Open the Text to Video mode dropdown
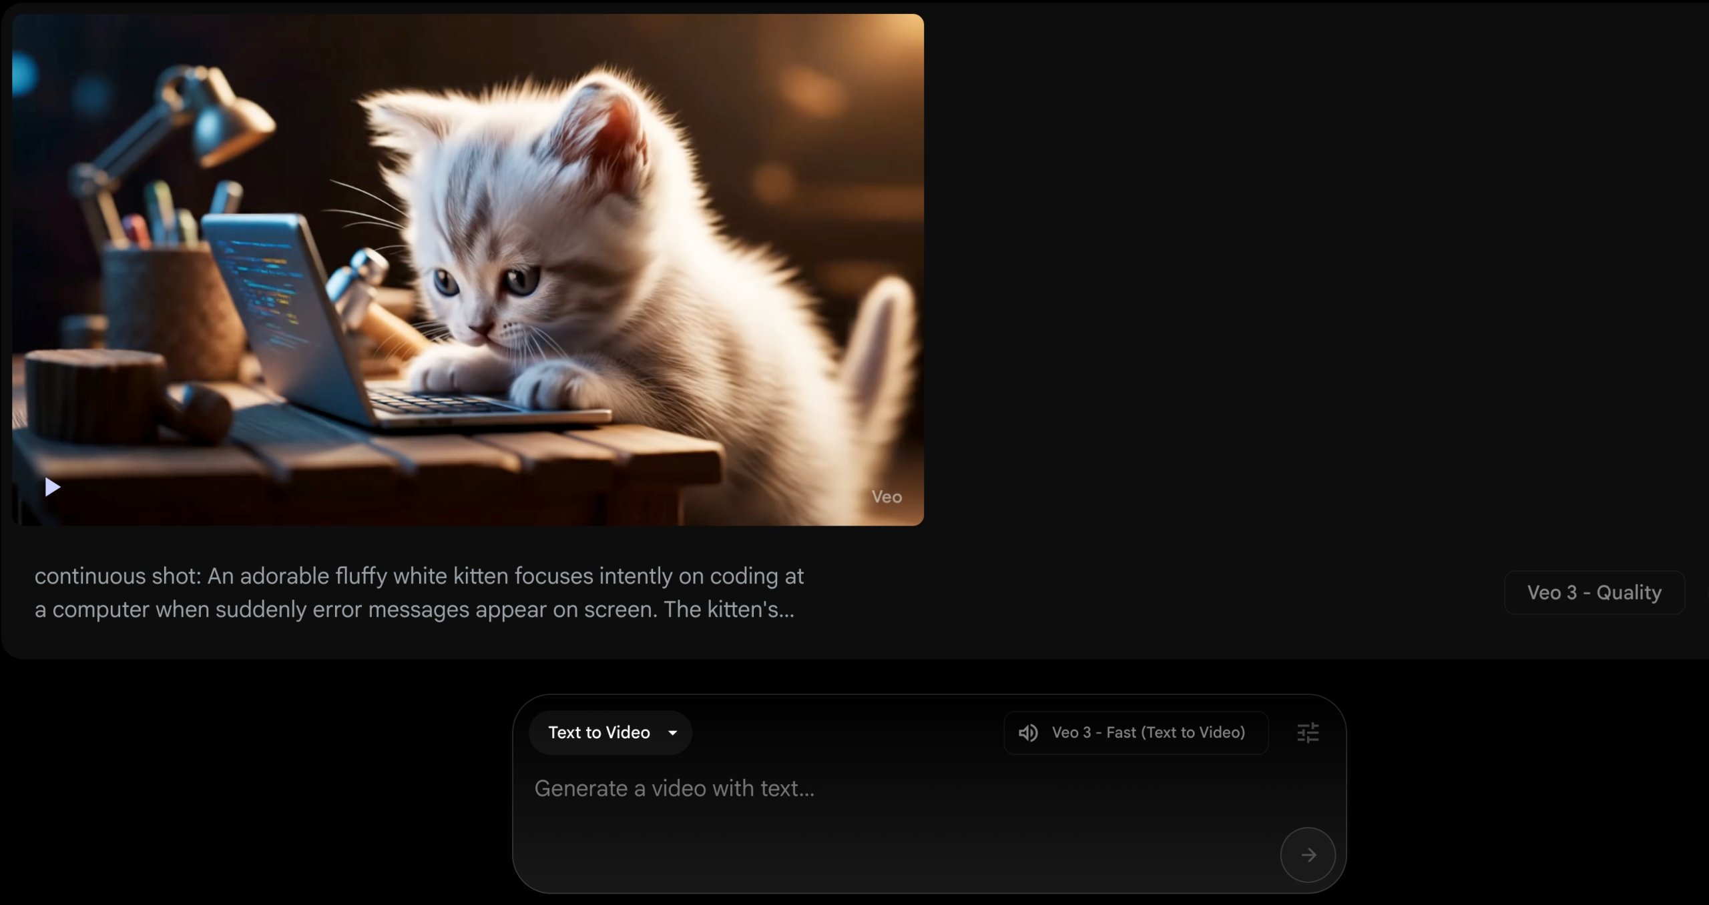Viewport: 1709px width, 905px height. 609,733
